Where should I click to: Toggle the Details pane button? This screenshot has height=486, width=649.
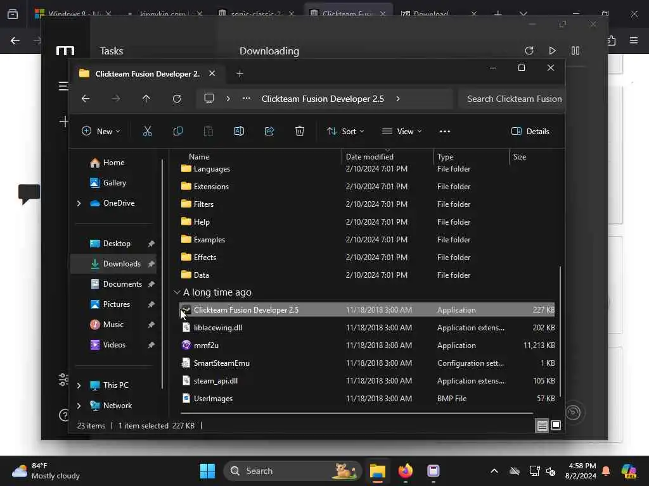530,132
